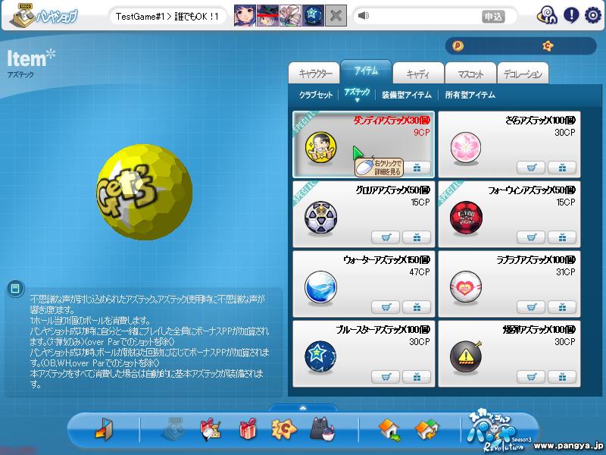Select the pink flower player avatar
606x455 pixels.
click(291, 15)
